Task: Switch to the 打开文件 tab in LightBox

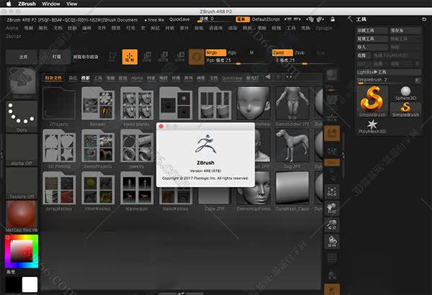Action: pyautogui.click(x=53, y=78)
